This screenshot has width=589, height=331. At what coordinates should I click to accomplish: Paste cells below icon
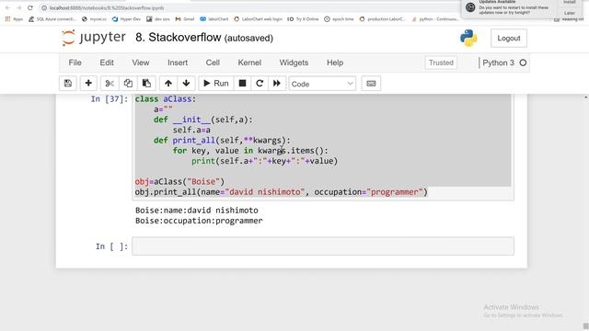146,84
